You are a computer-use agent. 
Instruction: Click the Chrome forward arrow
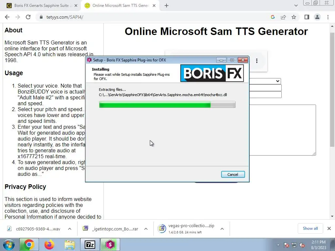tap(18, 17)
